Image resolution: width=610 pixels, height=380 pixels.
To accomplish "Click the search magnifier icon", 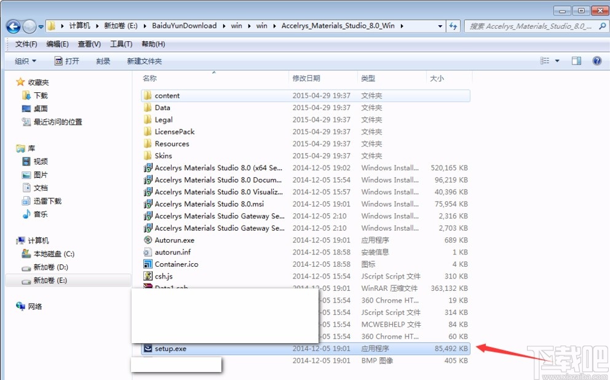I will (x=602, y=26).
